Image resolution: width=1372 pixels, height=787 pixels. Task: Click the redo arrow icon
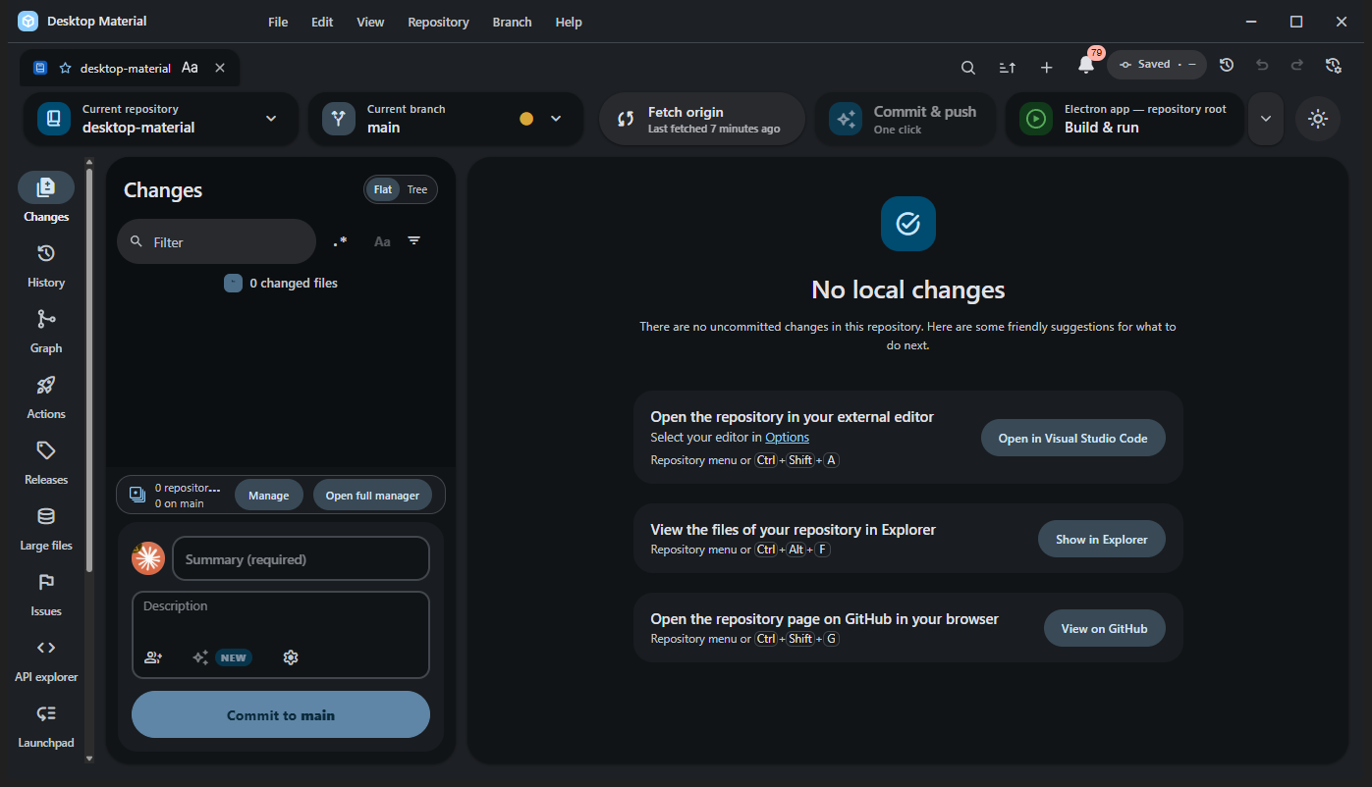[x=1297, y=65]
